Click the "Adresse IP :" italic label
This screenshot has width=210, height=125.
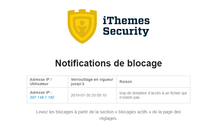pyautogui.click(x=41, y=92)
